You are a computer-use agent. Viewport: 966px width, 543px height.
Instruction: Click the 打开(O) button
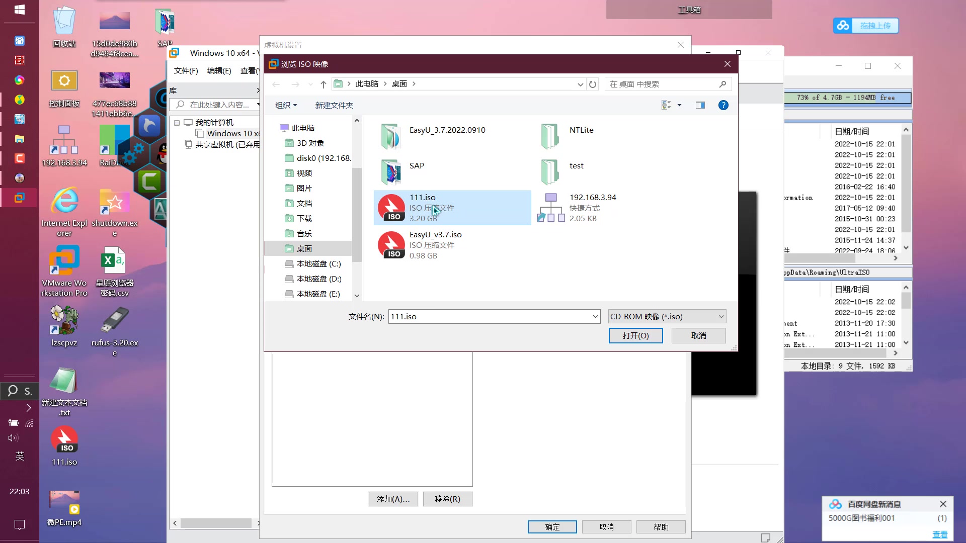pos(635,335)
